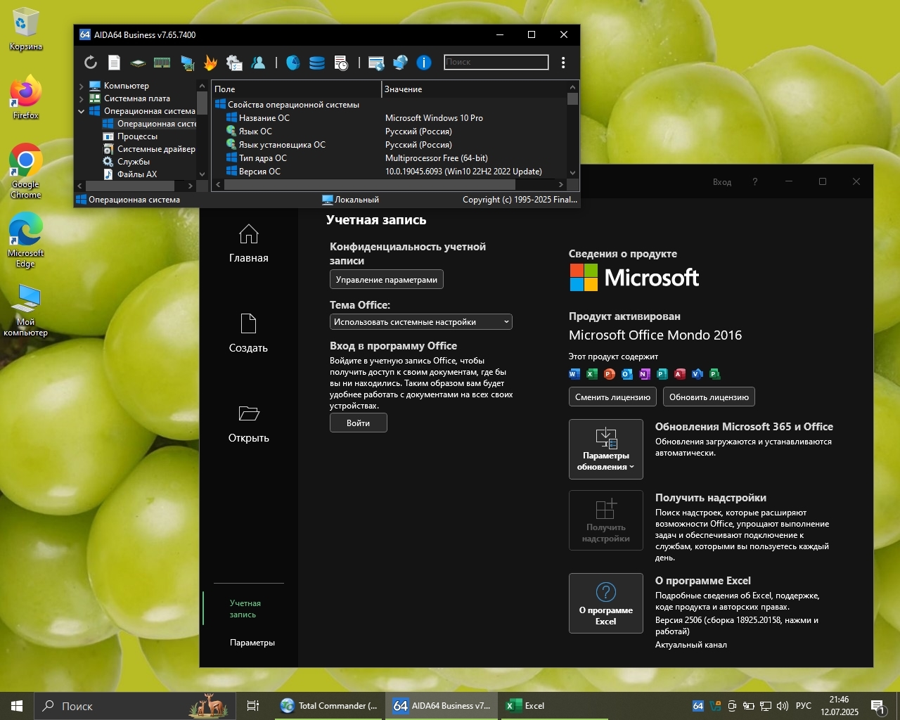Click the CPU chip icon in AIDA64 toolbar

pyautogui.click(x=138, y=63)
